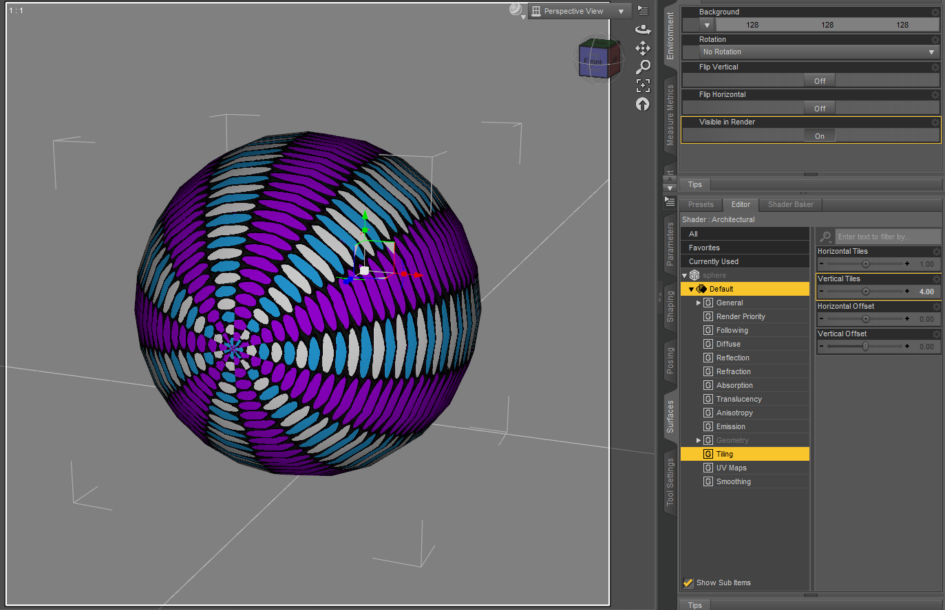The image size is (945, 610).
Task: Click the reset camera arrow icon
Action: [643, 104]
